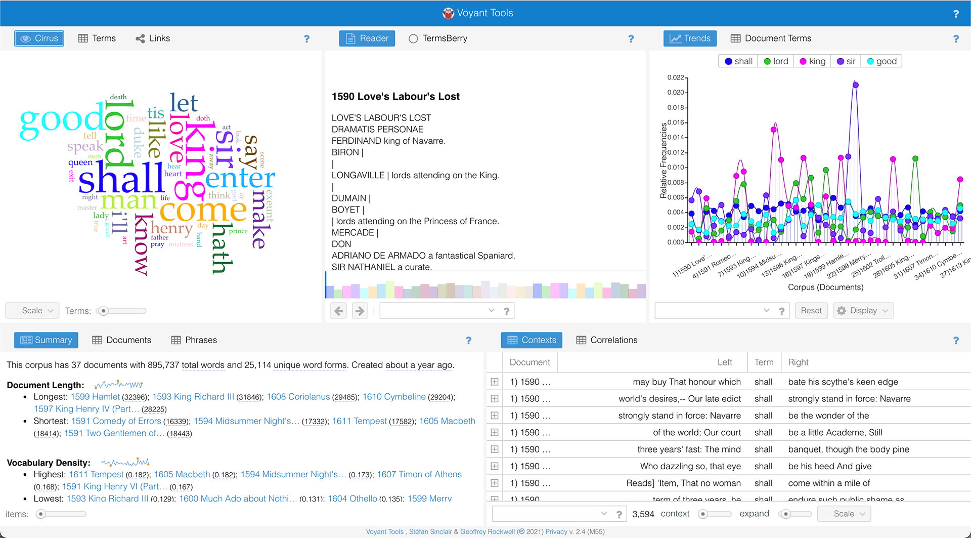Expand context row 'be the wonder of the'
The width and height of the screenshot is (971, 538).
click(x=495, y=416)
